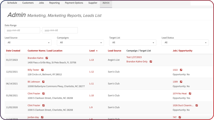This screenshot has height=120, width=214.
Task: Switch to the Reporting tab
Action: pyautogui.click(x=54, y=3)
